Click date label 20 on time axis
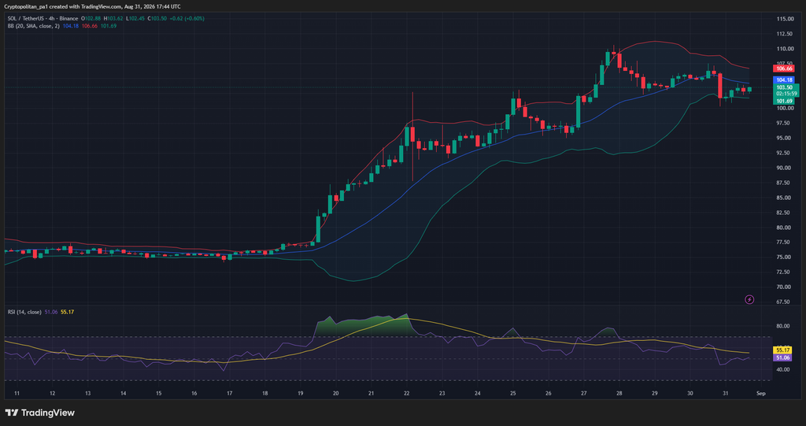806x426 pixels. click(335, 393)
